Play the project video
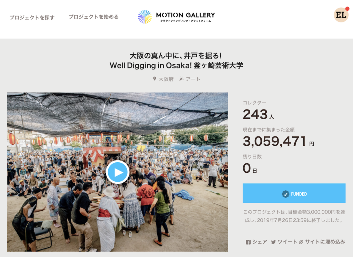 point(118,172)
